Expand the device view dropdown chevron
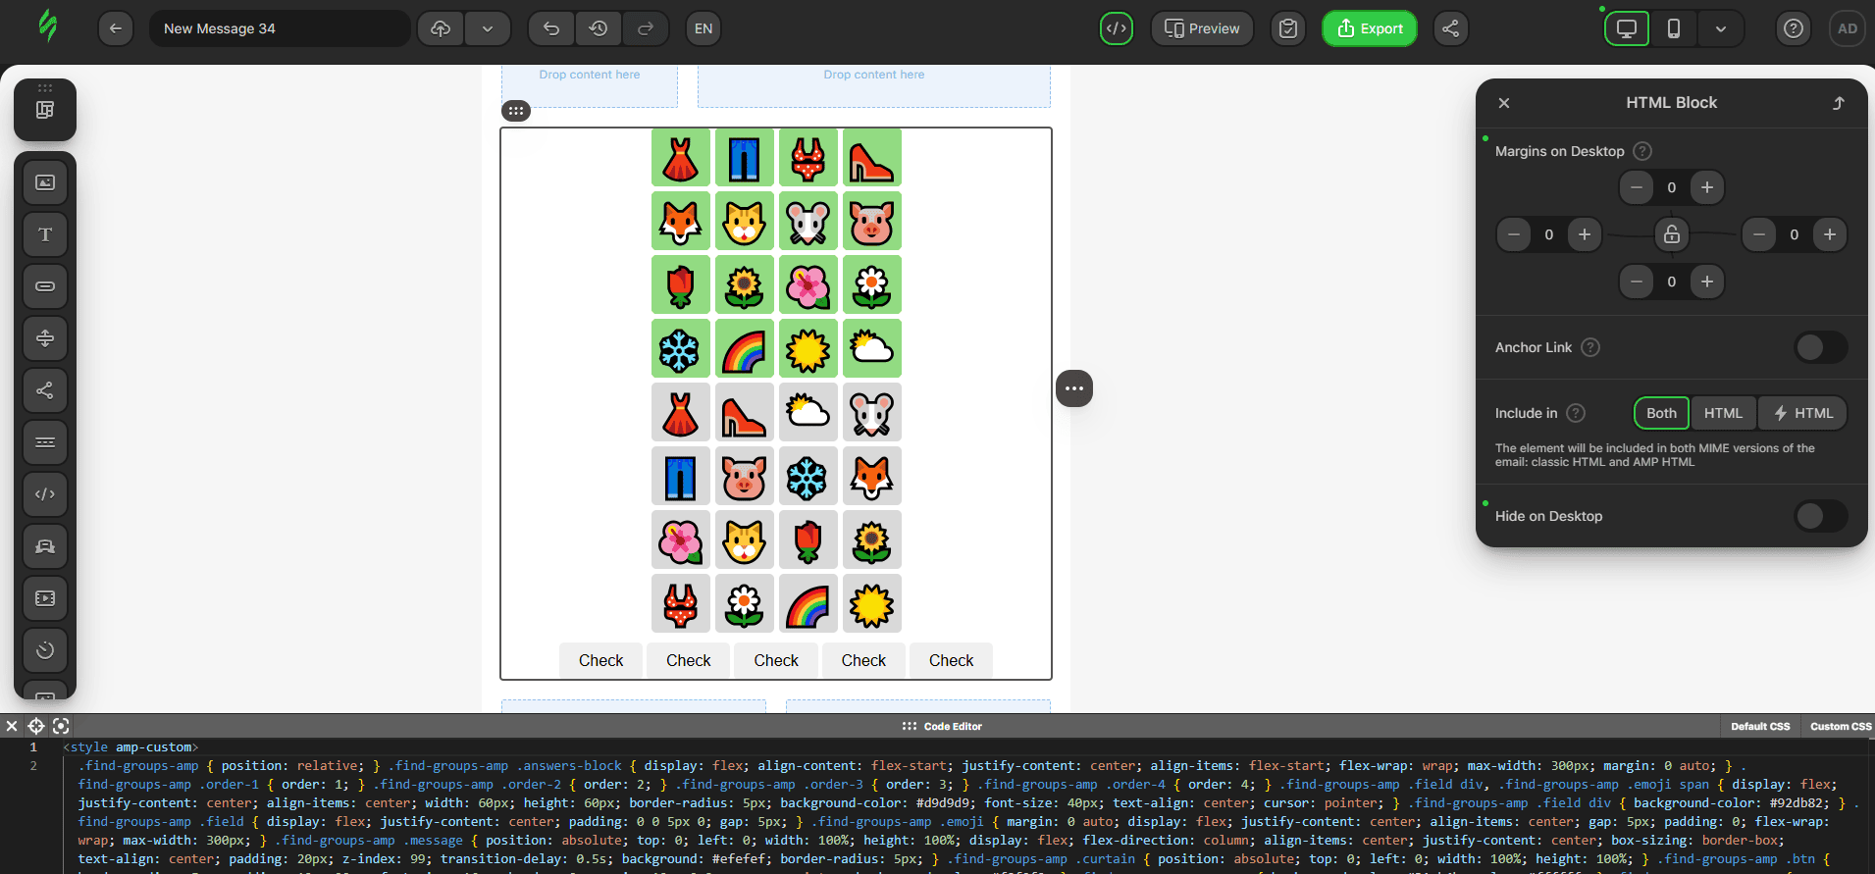The width and height of the screenshot is (1875, 874). 1720,28
